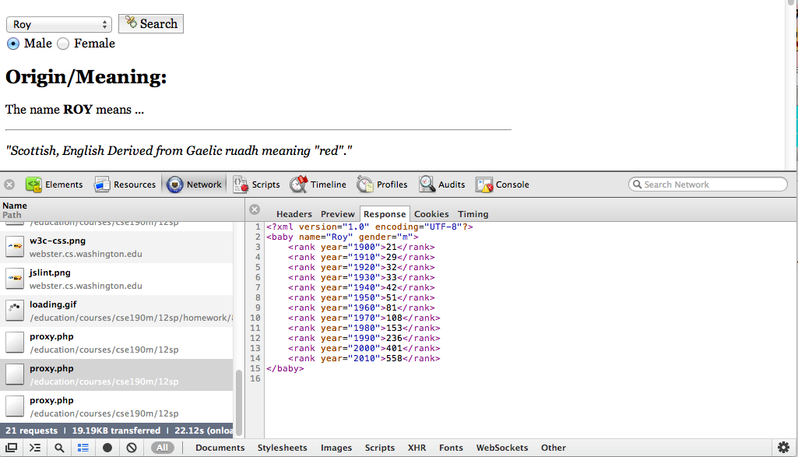
Task: Select the Response tab
Action: 385,214
